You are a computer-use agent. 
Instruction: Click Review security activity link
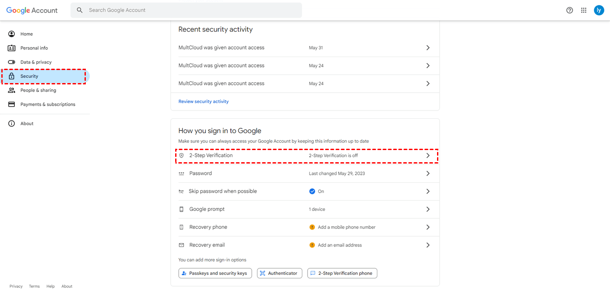click(x=203, y=101)
